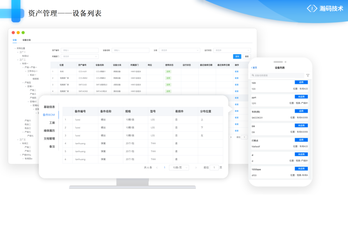Toggle the 启用 badge for 打断点 device

coord(302,140)
